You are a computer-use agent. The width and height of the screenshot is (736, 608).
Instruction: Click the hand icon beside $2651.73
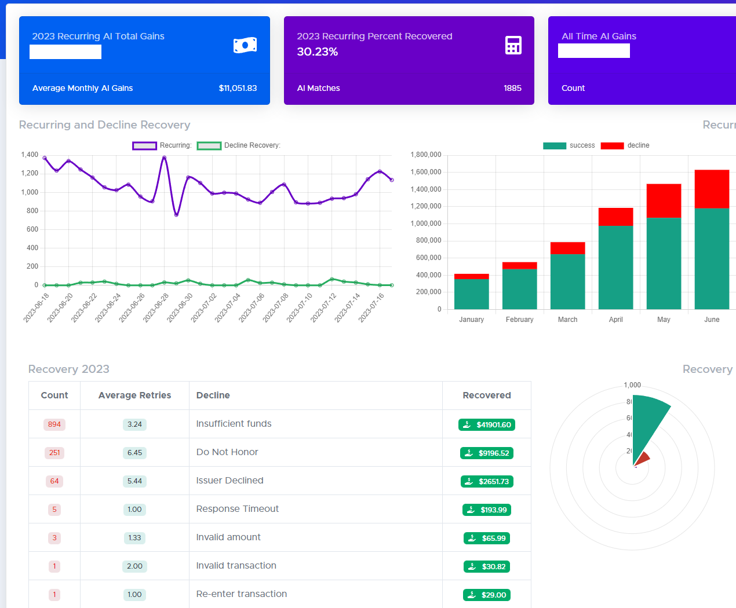click(469, 481)
